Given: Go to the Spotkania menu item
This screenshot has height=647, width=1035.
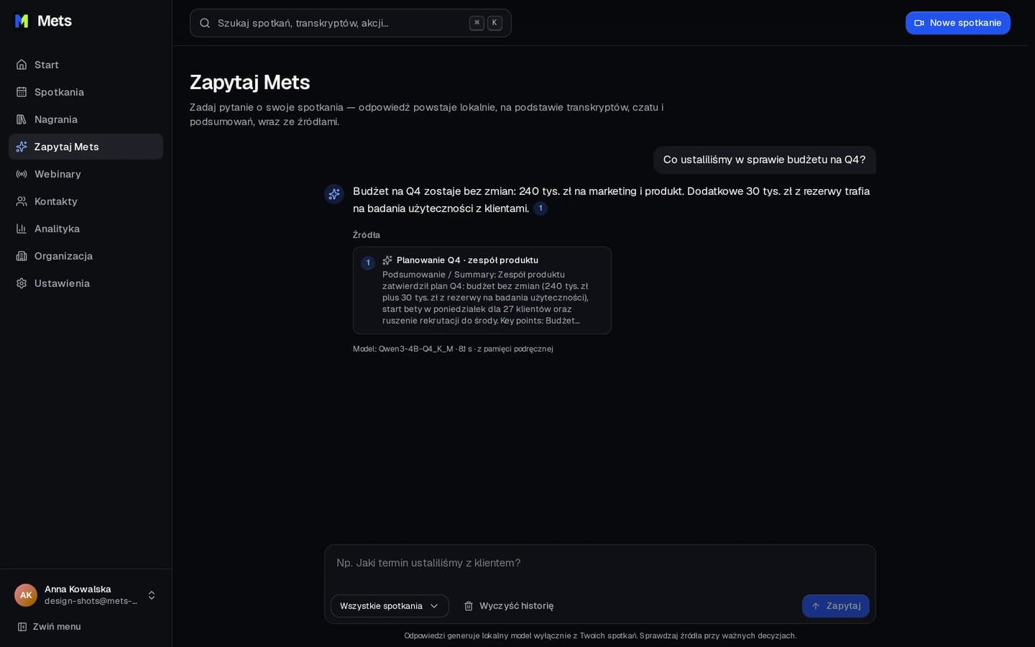Looking at the screenshot, I should (86, 92).
